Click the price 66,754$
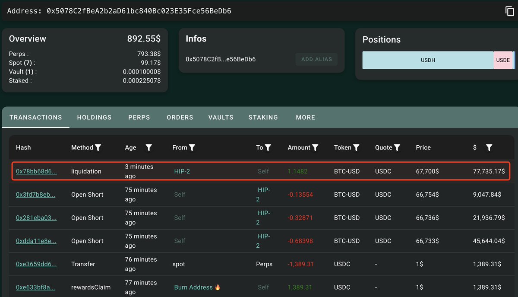 427,195
